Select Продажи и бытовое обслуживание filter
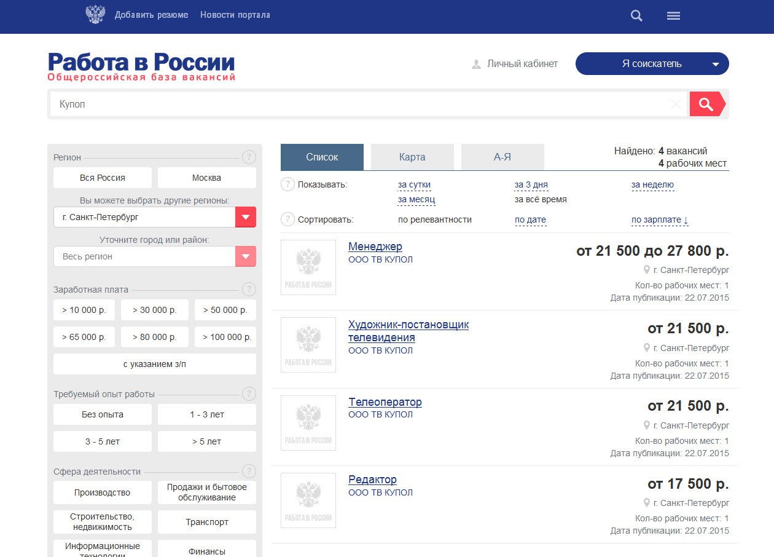The height and width of the screenshot is (557, 774). [x=207, y=492]
